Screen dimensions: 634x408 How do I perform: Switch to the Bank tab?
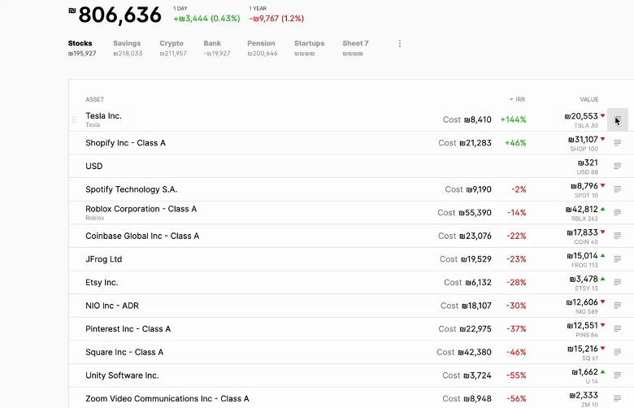click(x=217, y=48)
